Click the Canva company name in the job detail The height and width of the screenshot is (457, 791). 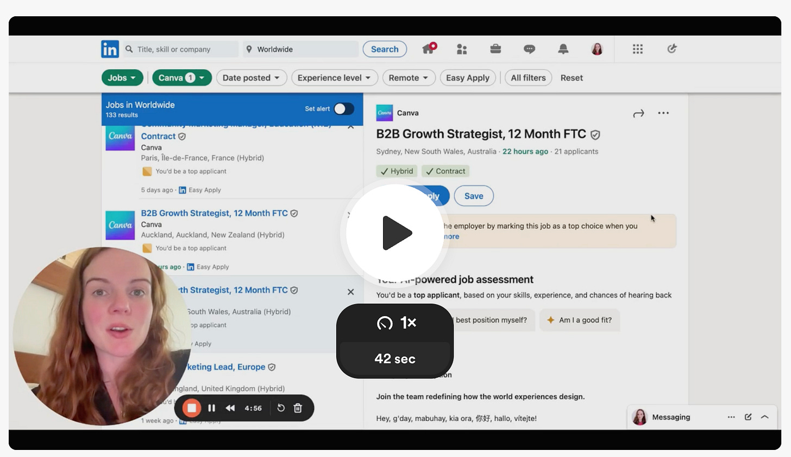point(408,113)
